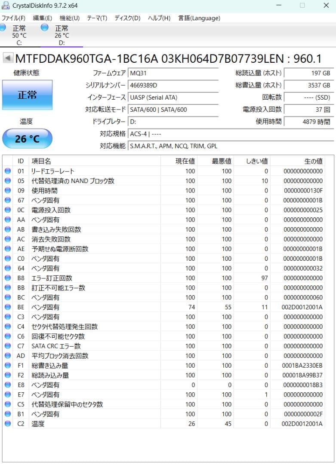This screenshot has height=464, width=336.
Task: Click the status icon for C7 SATA CRC エラー数
Action: [x=8, y=345]
